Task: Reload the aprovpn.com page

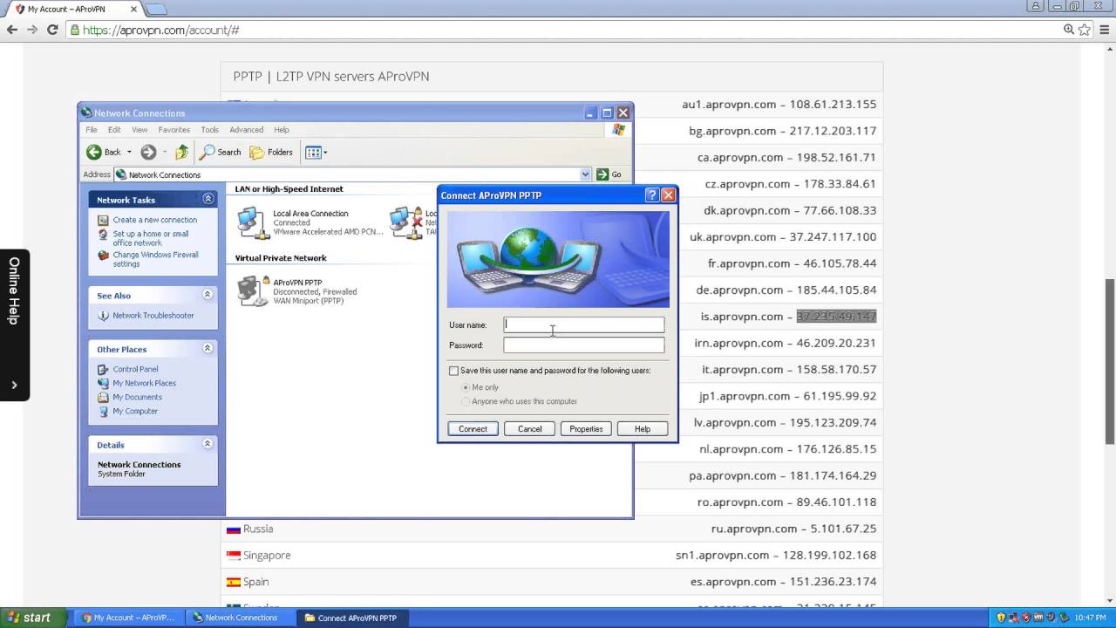Action: 52,30
